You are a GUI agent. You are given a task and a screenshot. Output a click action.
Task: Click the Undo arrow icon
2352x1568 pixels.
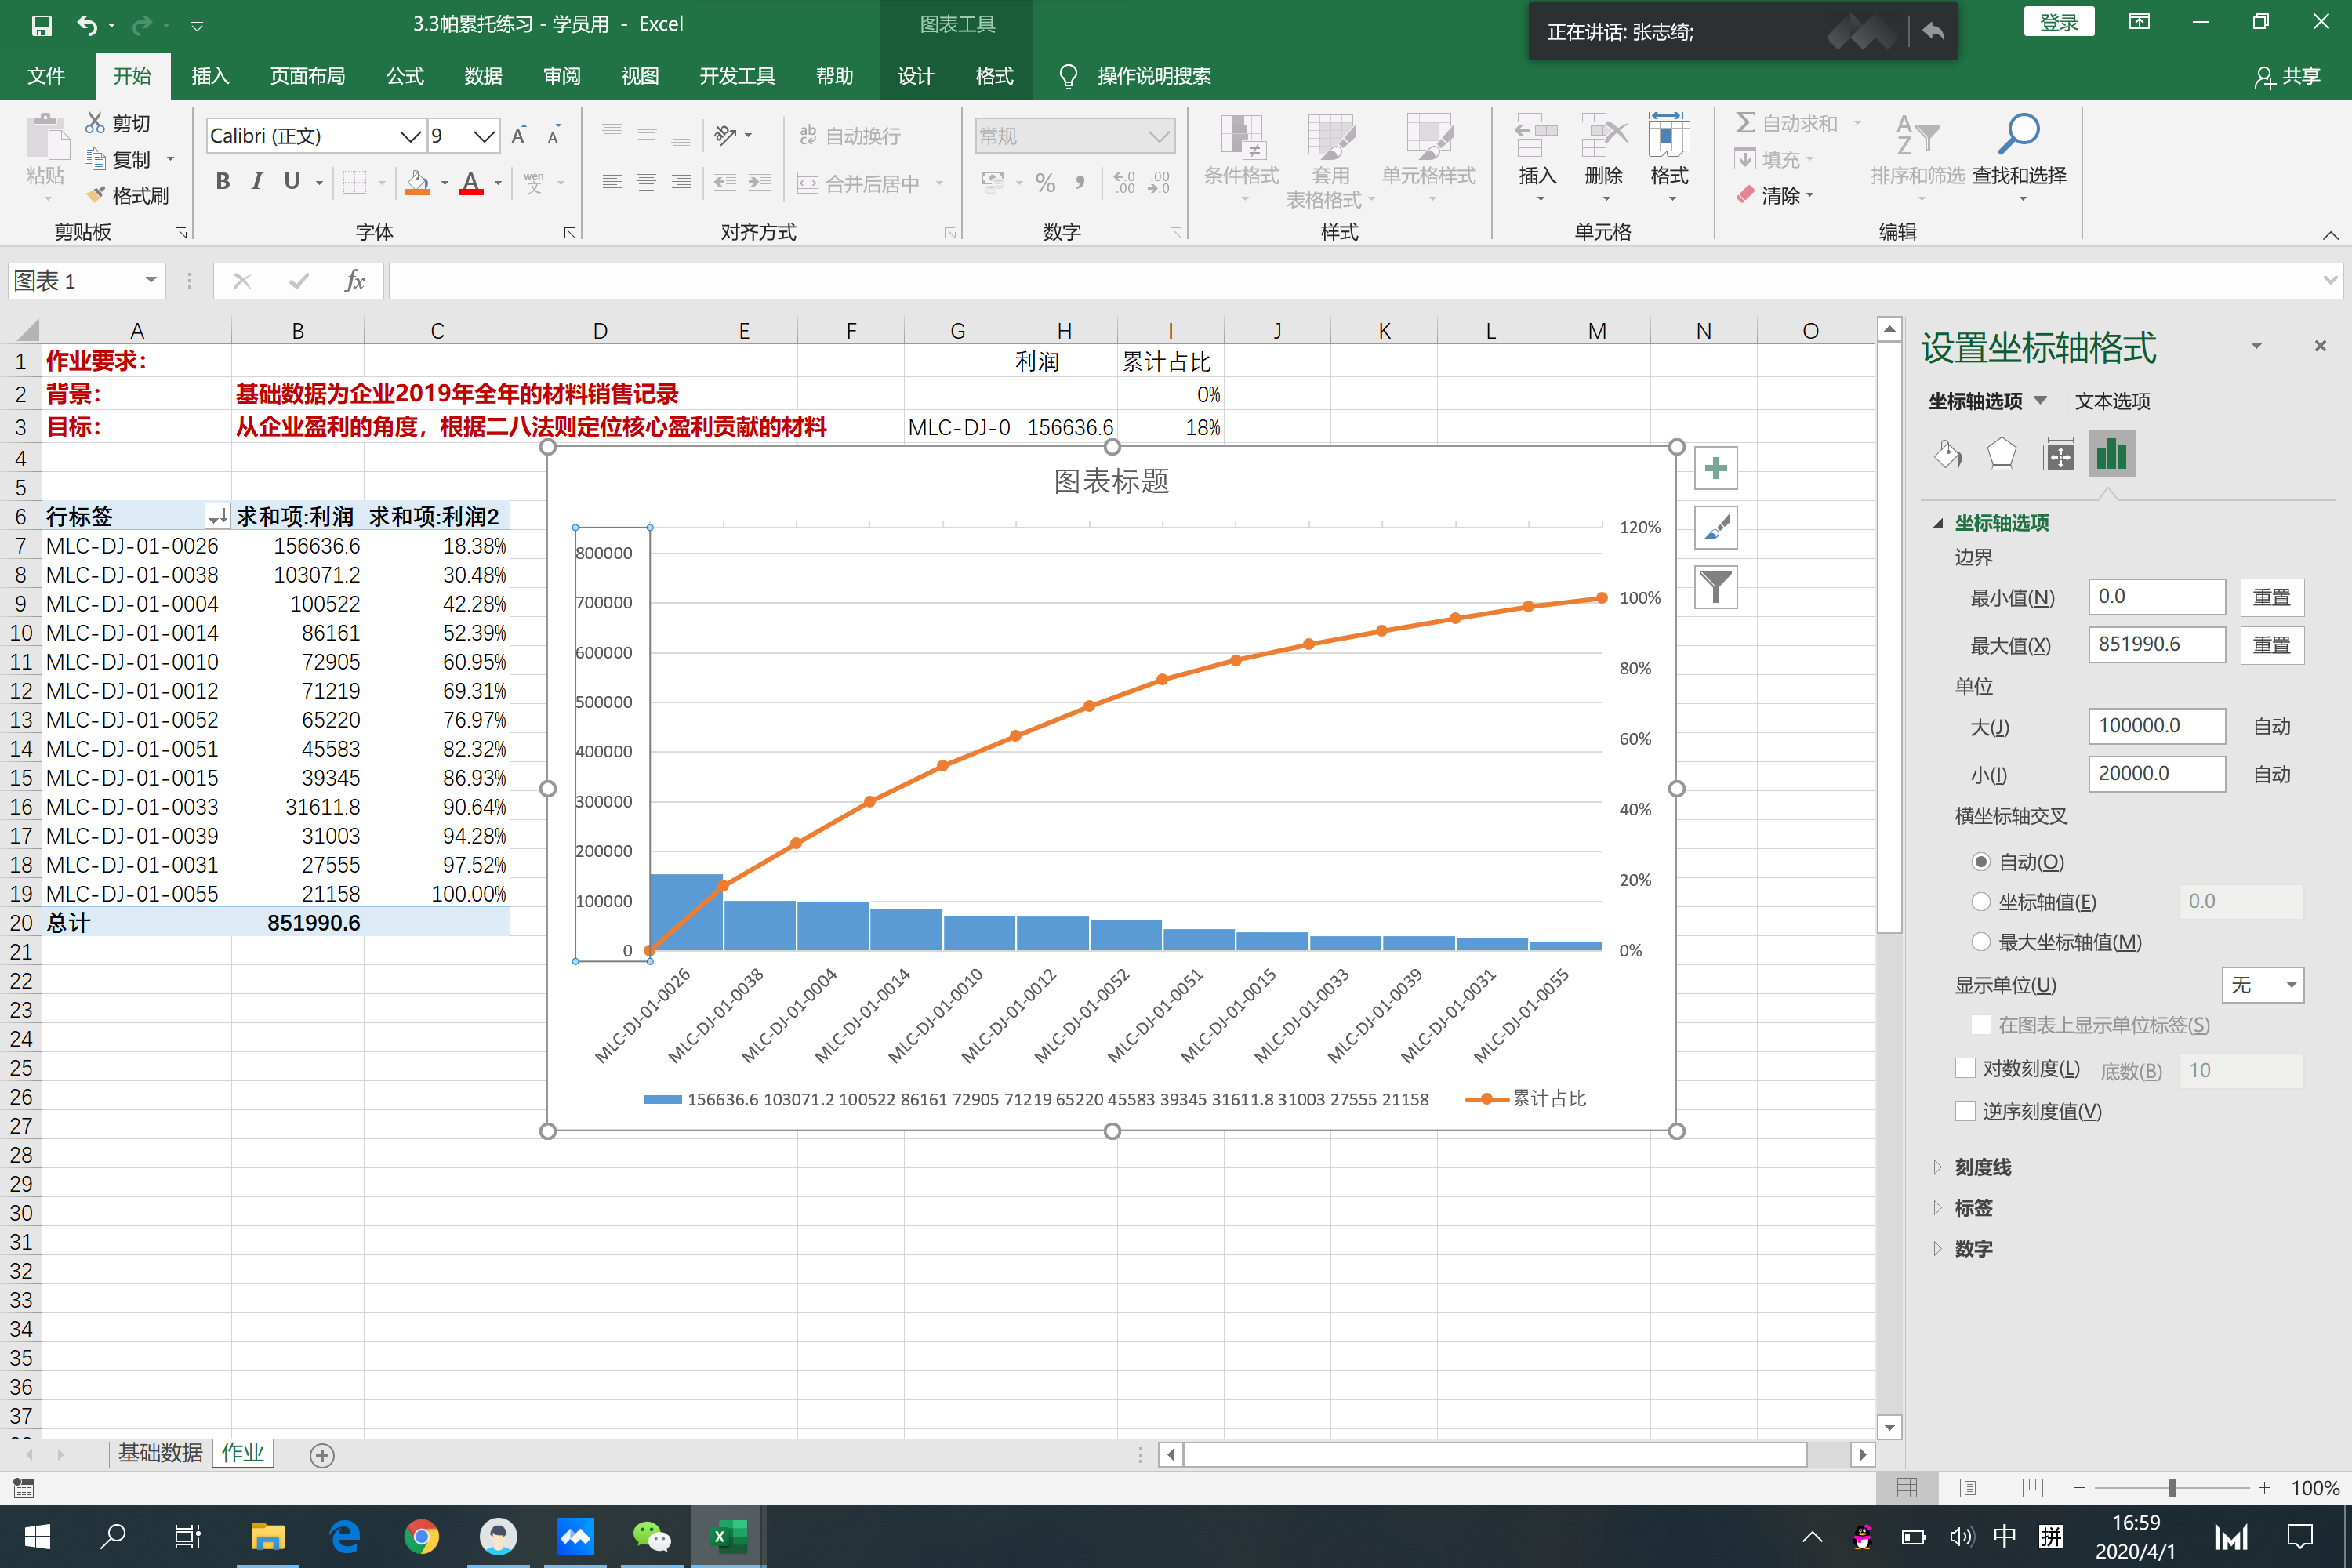(x=88, y=25)
